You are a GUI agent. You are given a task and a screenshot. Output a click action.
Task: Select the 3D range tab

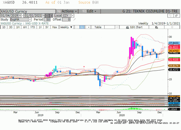(x=11, y=27)
